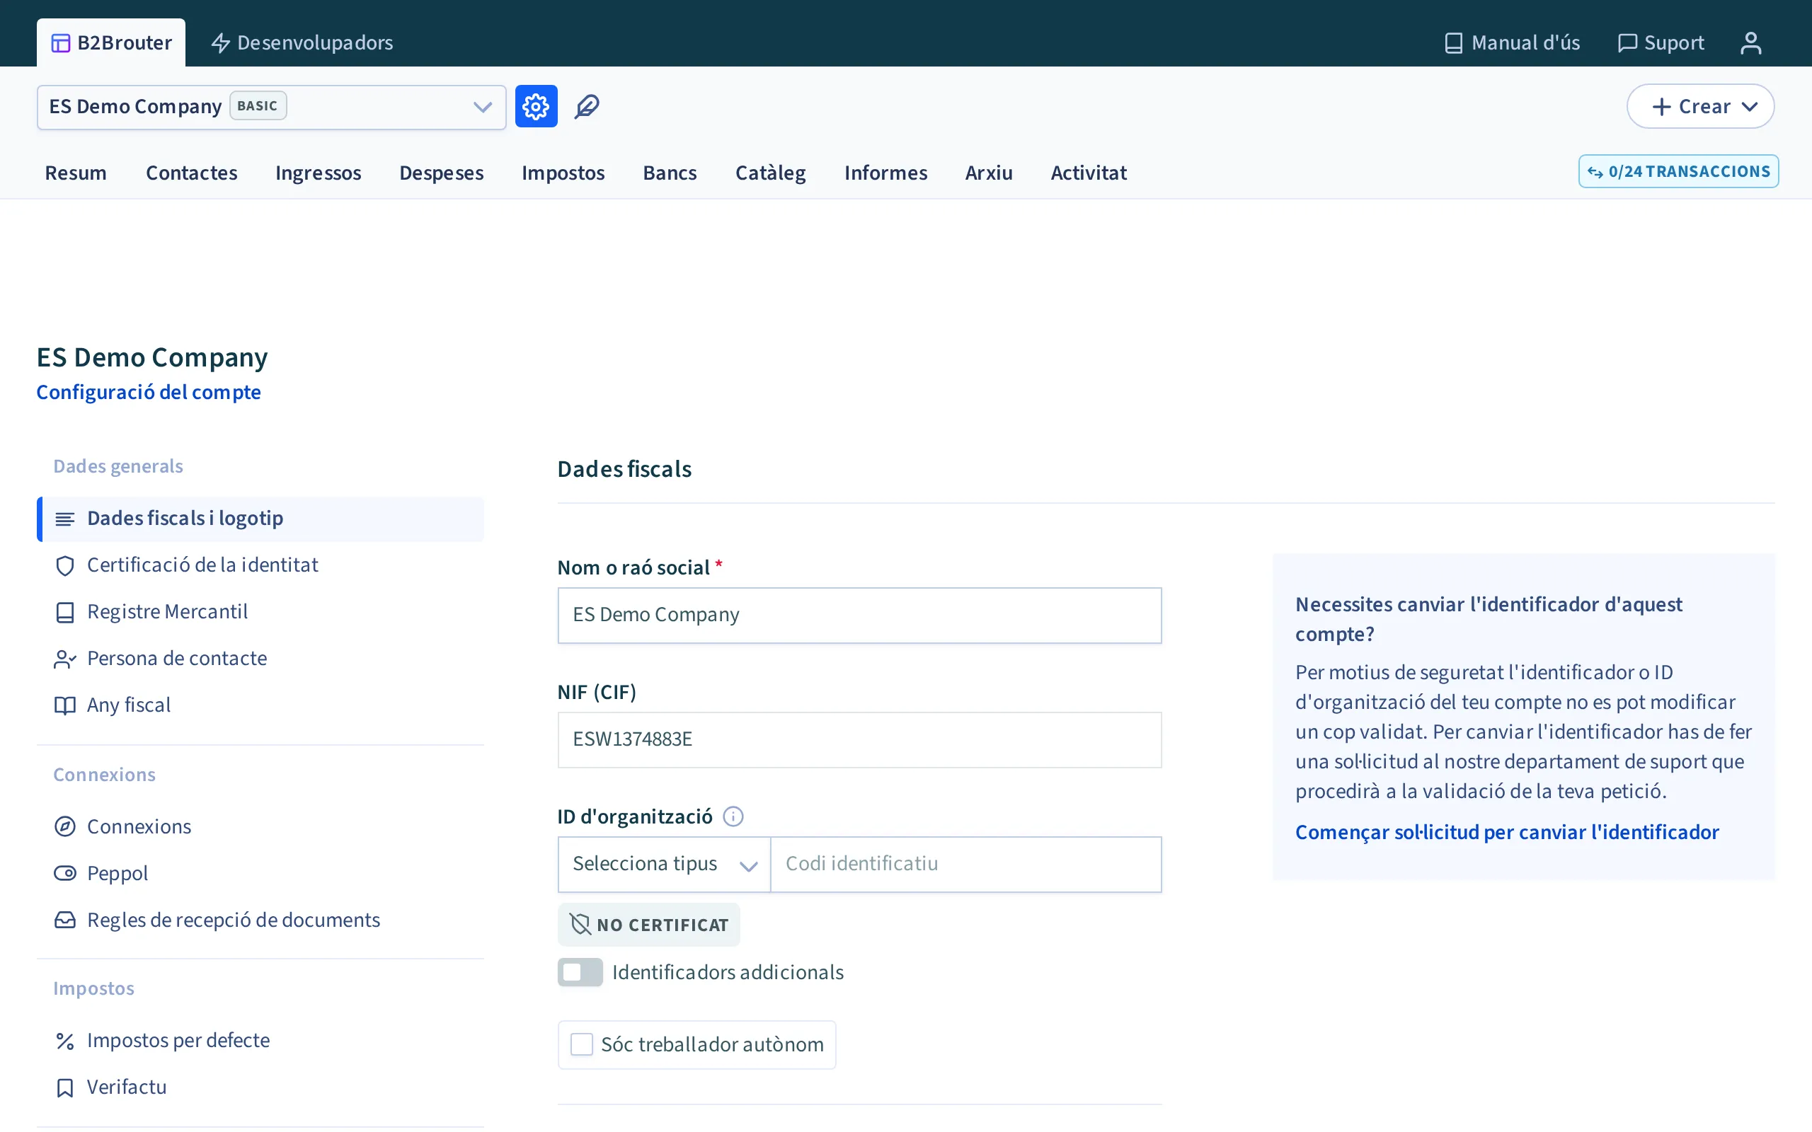Click the BASIC plan badge
Image resolution: width=1812 pixels, height=1132 pixels.
(x=258, y=106)
